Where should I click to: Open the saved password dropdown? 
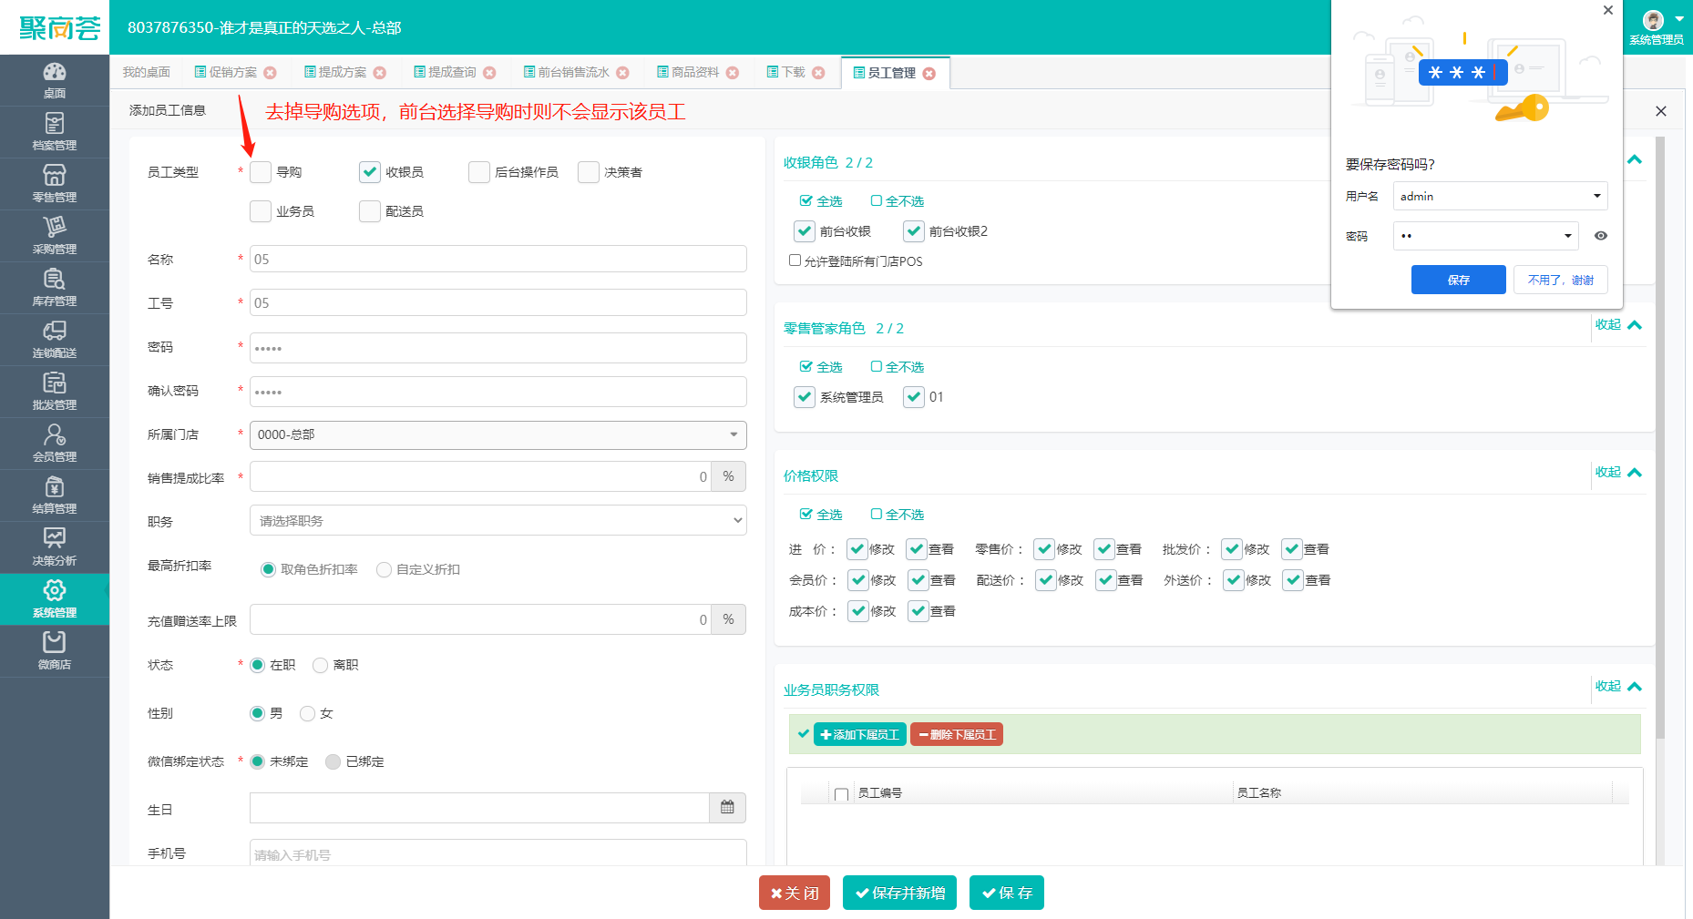1567,236
